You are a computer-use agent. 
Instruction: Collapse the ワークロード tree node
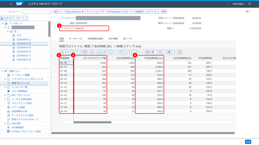pos(3,23)
